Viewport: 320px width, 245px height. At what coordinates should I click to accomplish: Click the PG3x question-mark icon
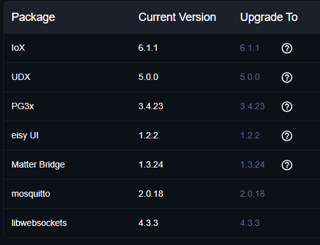(x=287, y=107)
